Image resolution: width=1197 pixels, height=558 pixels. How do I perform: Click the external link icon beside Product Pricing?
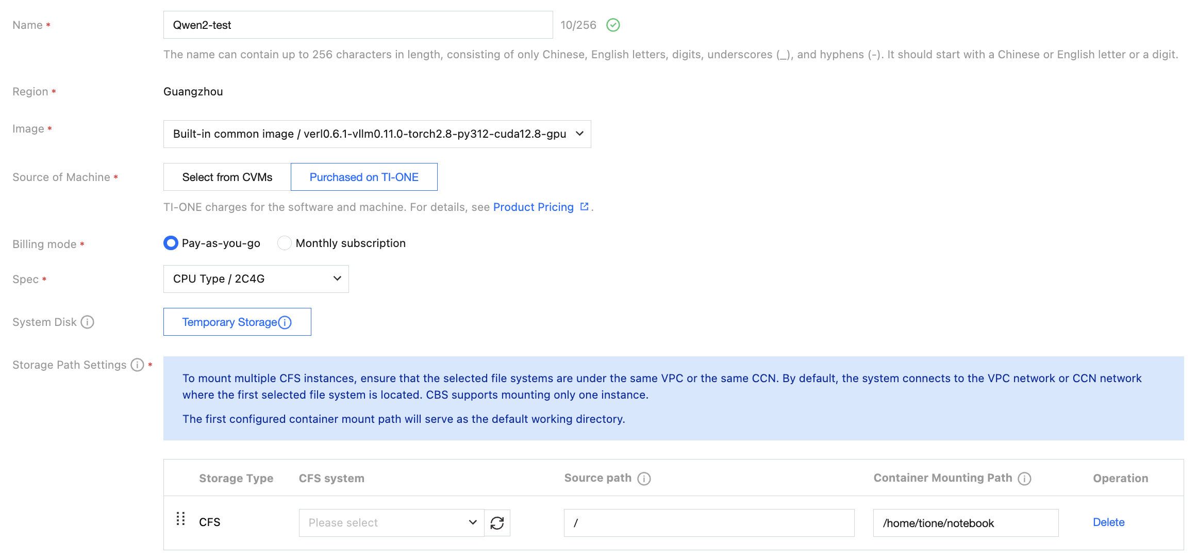584,207
